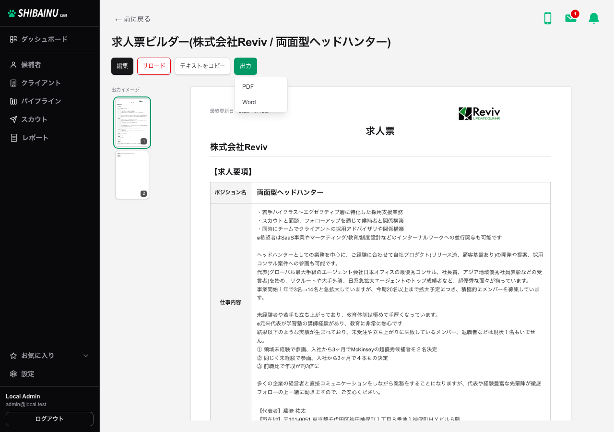Click the 求人票ビルダー page title
The image size is (614, 432).
pyautogui.click(x=251, y=42)
